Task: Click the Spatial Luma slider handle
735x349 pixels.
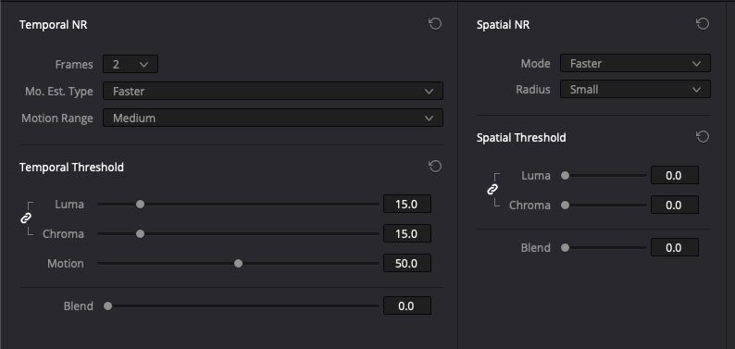Action: [x=566, y=176]
